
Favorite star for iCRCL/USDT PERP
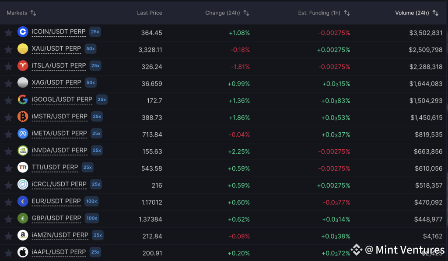[x=8, y=185]
